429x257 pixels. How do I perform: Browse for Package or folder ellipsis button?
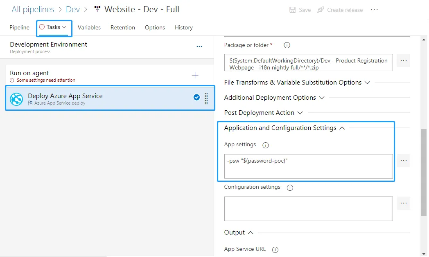click(404, 60)
